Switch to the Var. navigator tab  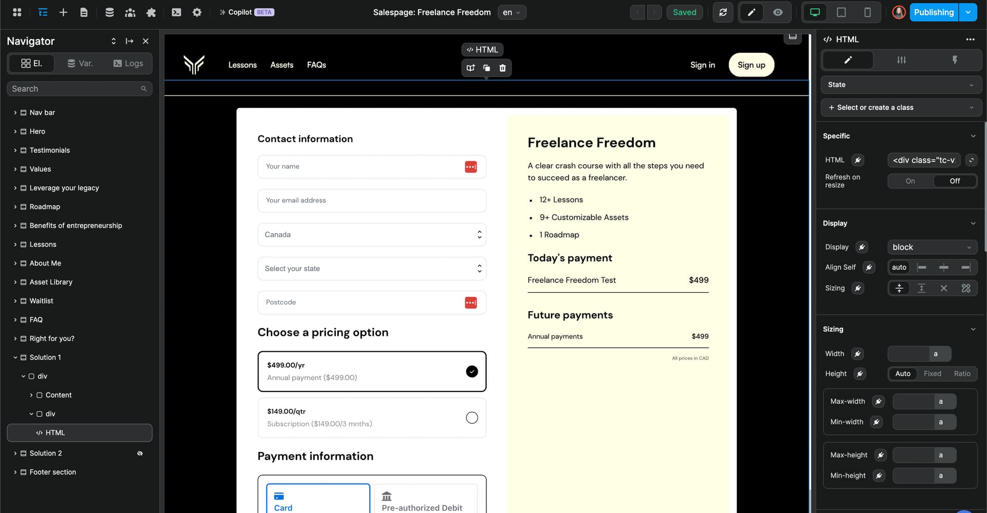click(x=80, y=64)
